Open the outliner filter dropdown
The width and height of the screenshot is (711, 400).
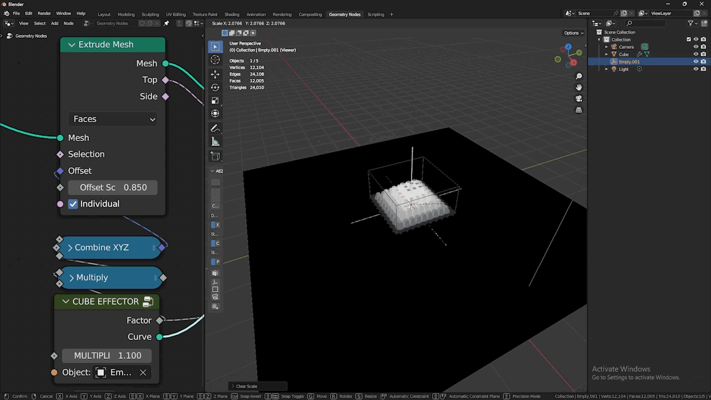click(x=692, y=23)
